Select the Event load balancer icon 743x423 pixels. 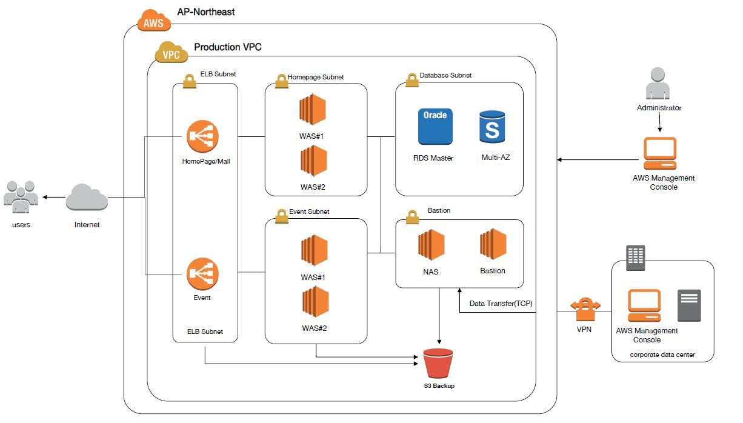203,273
